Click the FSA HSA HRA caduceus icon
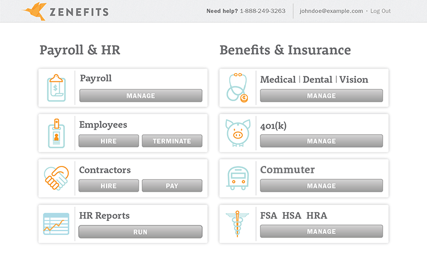Image resolution: width=427 pixels, height=272 pixels. click(237, 224)
